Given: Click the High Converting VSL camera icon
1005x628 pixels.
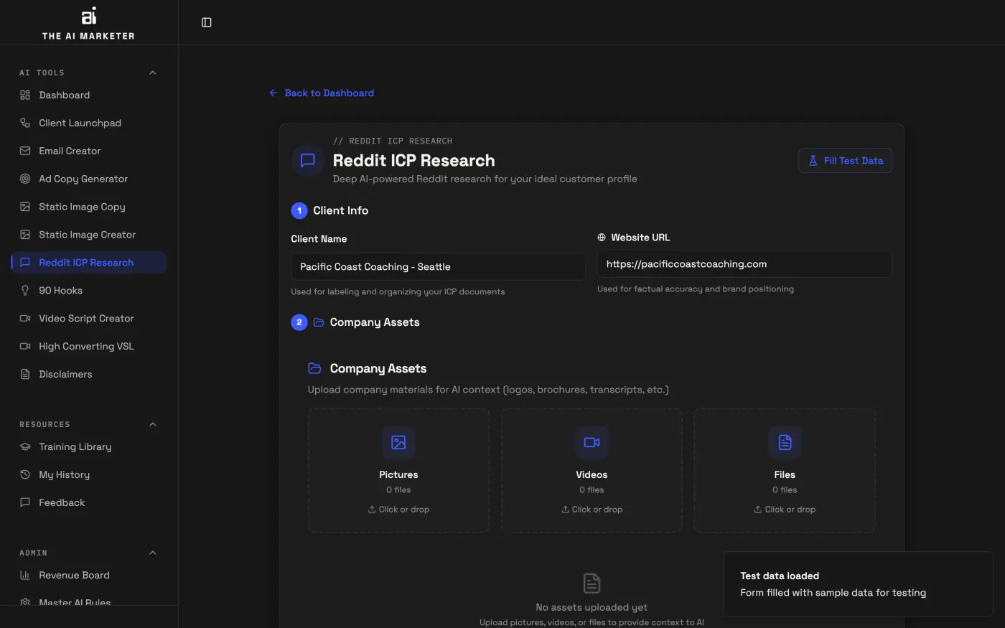Looking at the screenshot, I should [25, 347].
